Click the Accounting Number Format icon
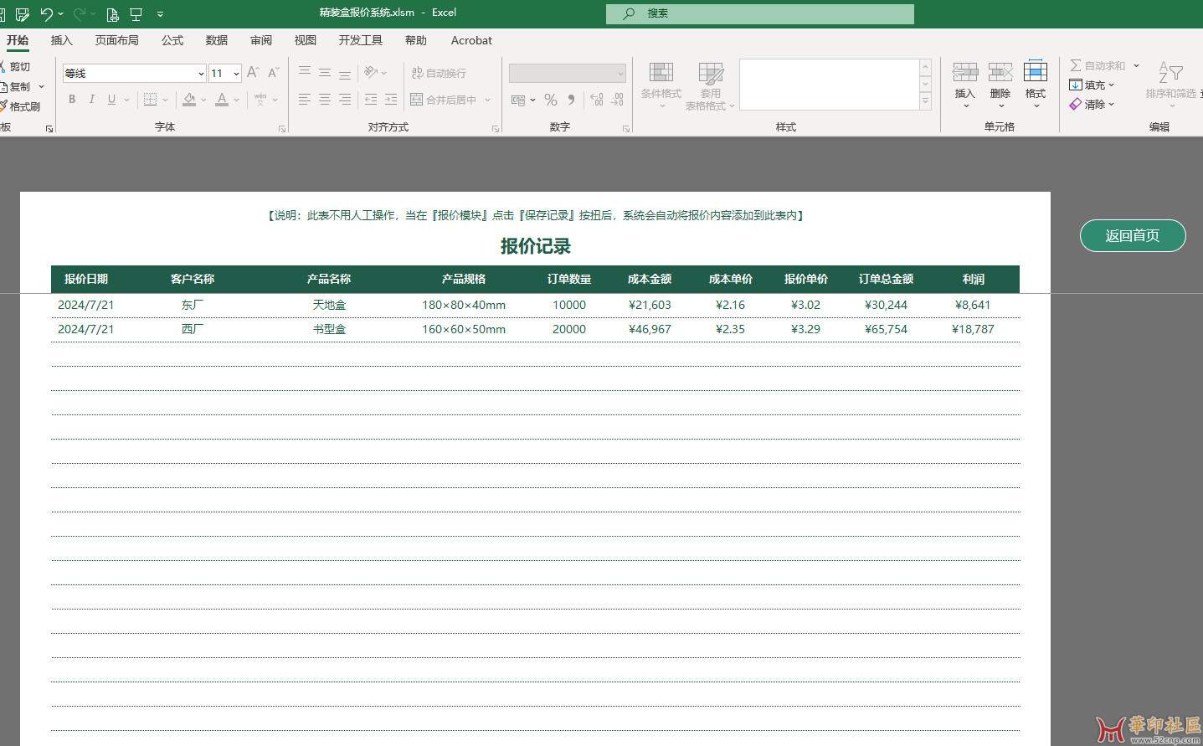 click(x=518, y=100)
